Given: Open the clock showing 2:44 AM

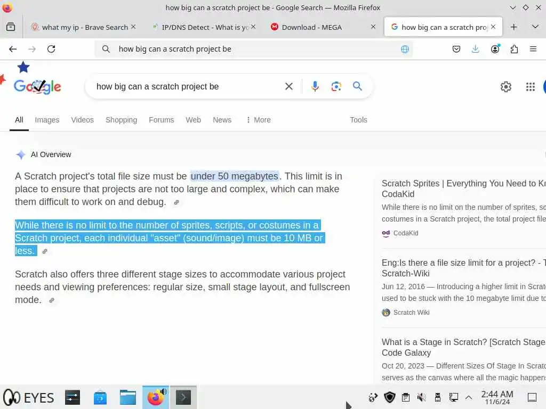Looking at the screenshot, I should (497, 397).
